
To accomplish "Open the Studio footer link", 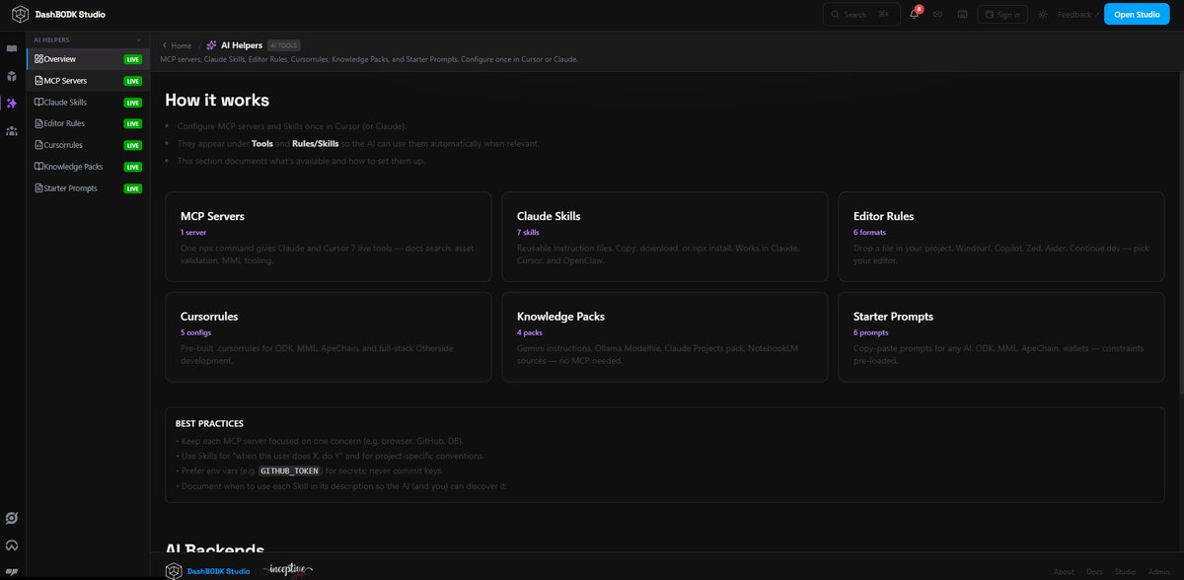I will (1125, 571).
